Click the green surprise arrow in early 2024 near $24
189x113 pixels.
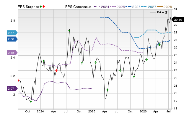click(44, 61)
